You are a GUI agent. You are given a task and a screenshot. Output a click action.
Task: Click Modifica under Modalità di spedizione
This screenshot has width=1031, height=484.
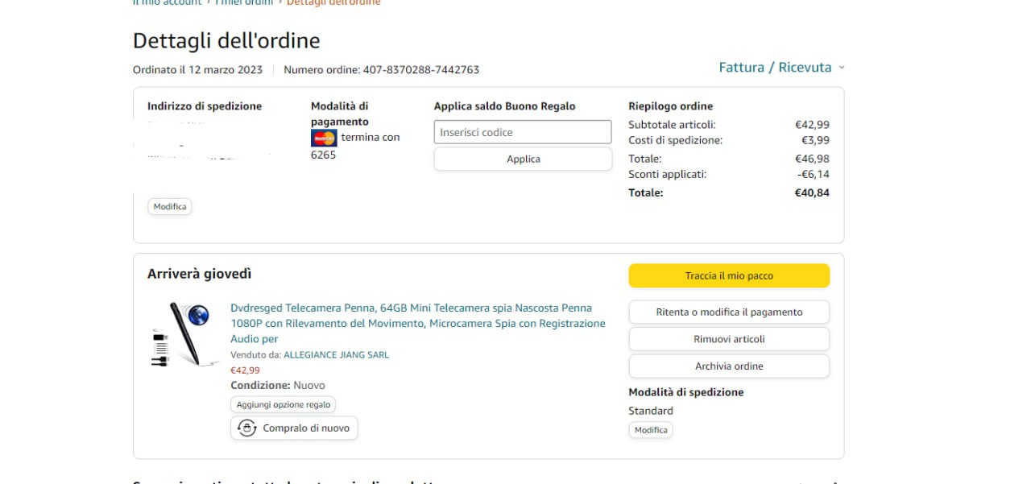(x=651, y=430)
